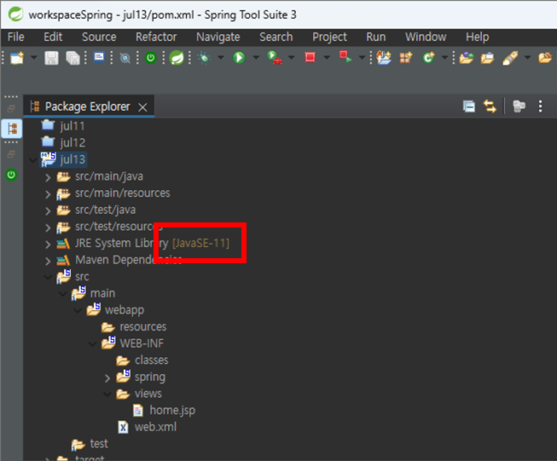Toggle Link with Editor arrows icon
The width and height of the screenshot is (557, 461).
pos(490,107)
